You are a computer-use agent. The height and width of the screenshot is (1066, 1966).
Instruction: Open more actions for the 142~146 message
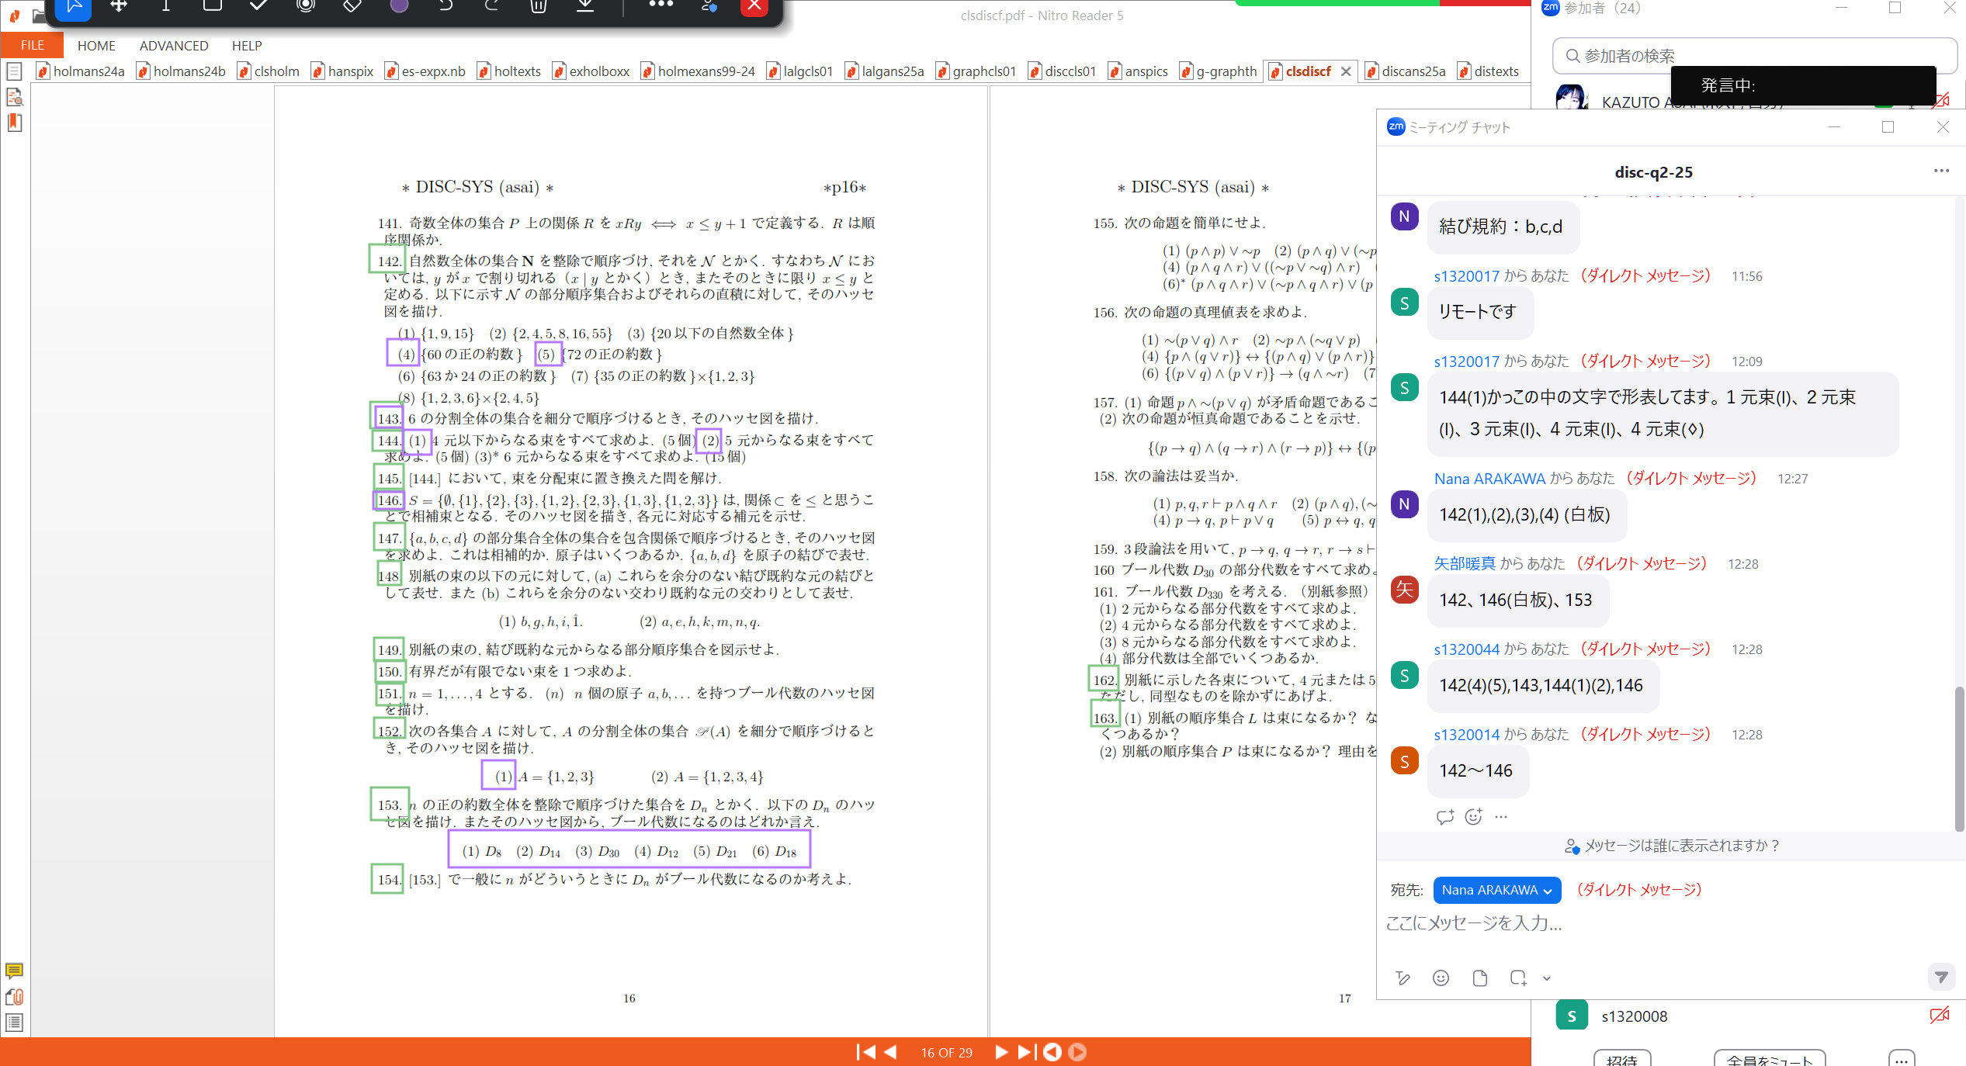pos(1501,816)
